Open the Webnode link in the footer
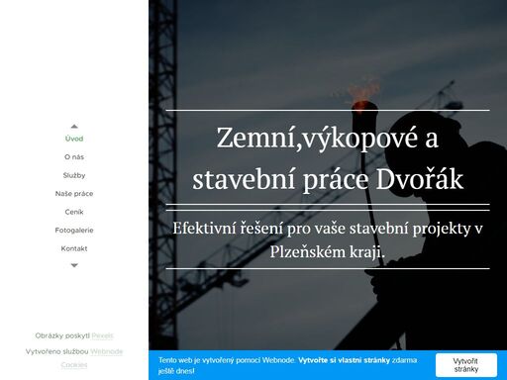Screen dimensions: 507x380 click(107, 351)
